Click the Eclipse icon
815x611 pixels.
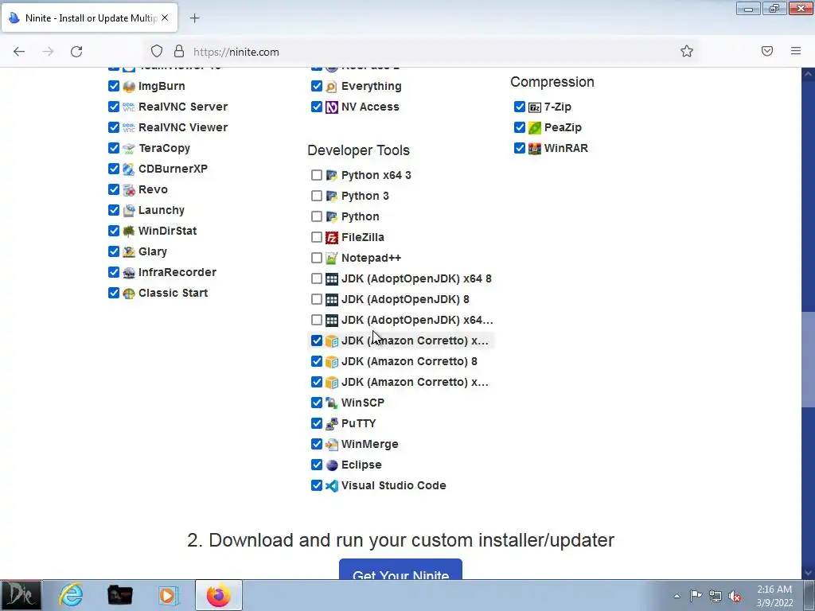332,465
